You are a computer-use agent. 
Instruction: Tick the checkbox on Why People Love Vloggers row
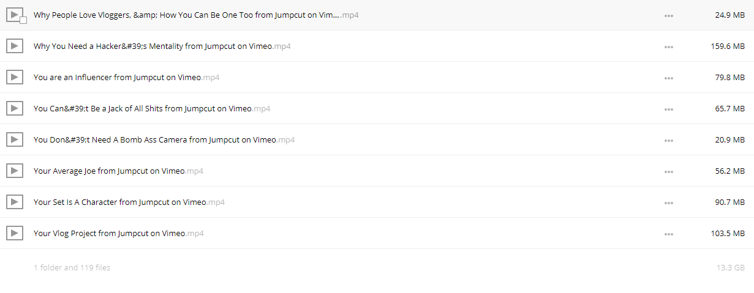click(23, 20)
